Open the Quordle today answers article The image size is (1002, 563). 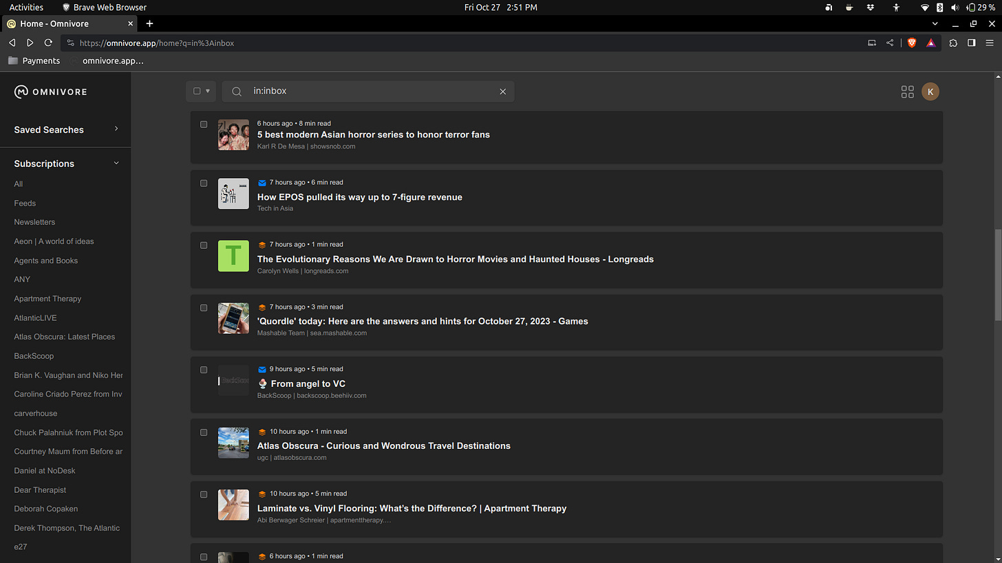[423, 321]
